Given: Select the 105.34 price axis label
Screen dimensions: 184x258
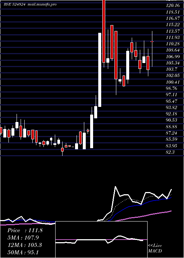Looking at the screenshot, I should [173, 63].
